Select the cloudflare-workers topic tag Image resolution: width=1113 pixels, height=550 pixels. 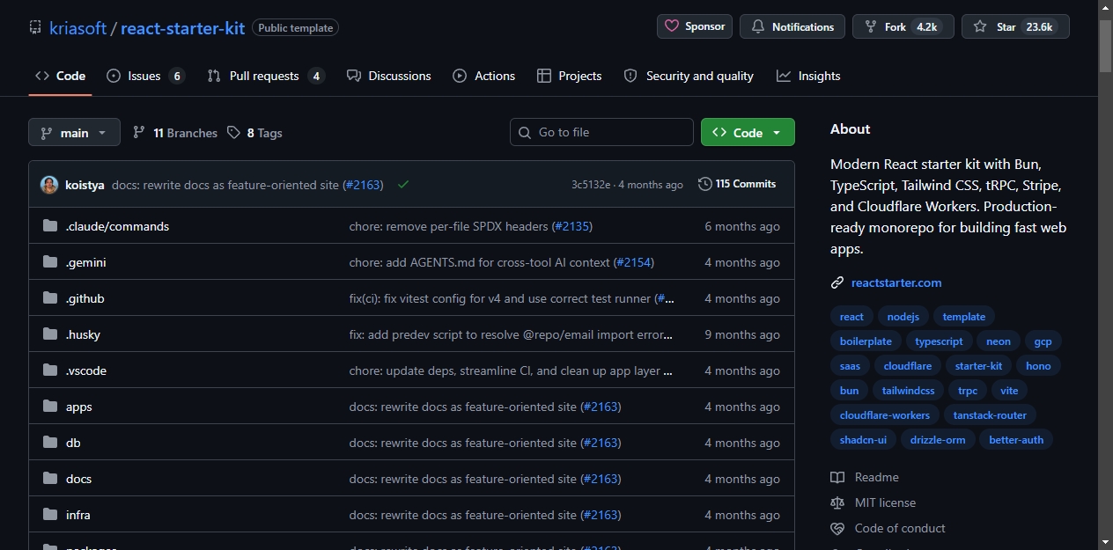(x=885, y=415)
